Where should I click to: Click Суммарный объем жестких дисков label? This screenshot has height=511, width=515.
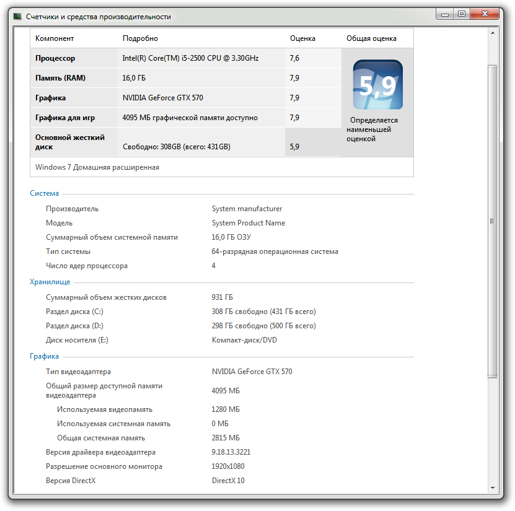pos(106,297)
